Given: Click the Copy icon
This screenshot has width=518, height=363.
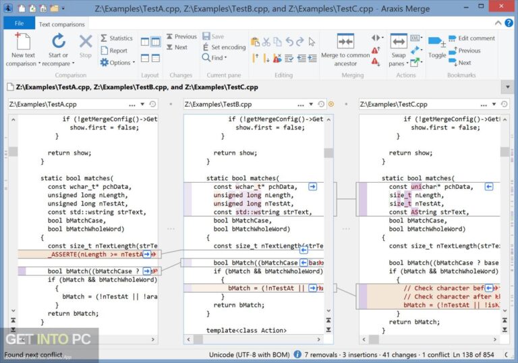Looking at the screenshot, I should [277, 42].
